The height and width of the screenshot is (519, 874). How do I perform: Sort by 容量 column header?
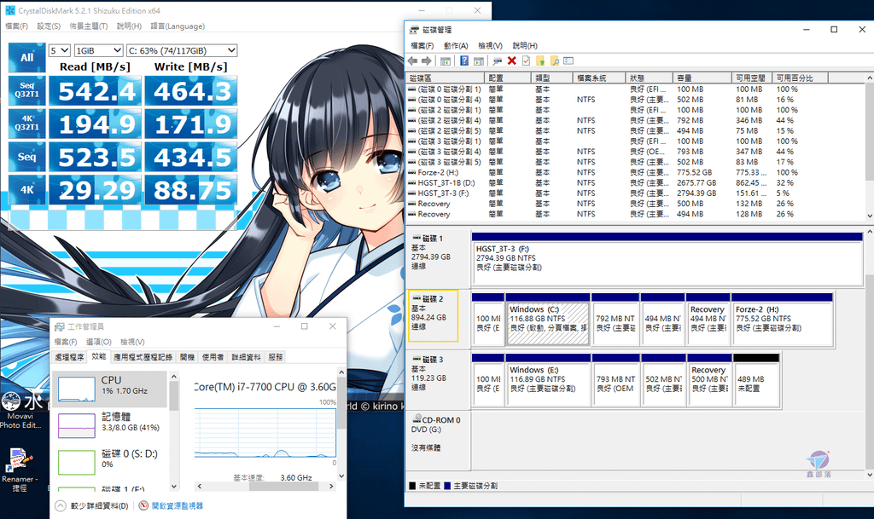(702, 78)
